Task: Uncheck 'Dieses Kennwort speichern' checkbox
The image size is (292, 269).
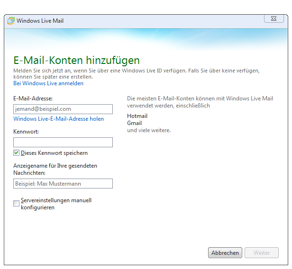Action: [16, 153]
